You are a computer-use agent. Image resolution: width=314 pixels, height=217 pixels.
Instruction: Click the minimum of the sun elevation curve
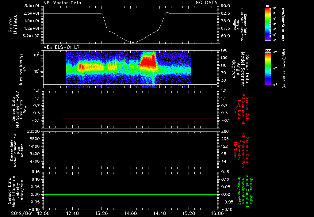[x=133, y=42]
